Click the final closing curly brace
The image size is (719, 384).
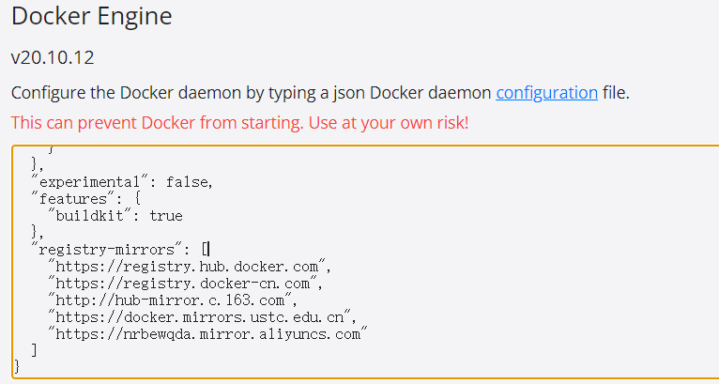tap(17, 366)
